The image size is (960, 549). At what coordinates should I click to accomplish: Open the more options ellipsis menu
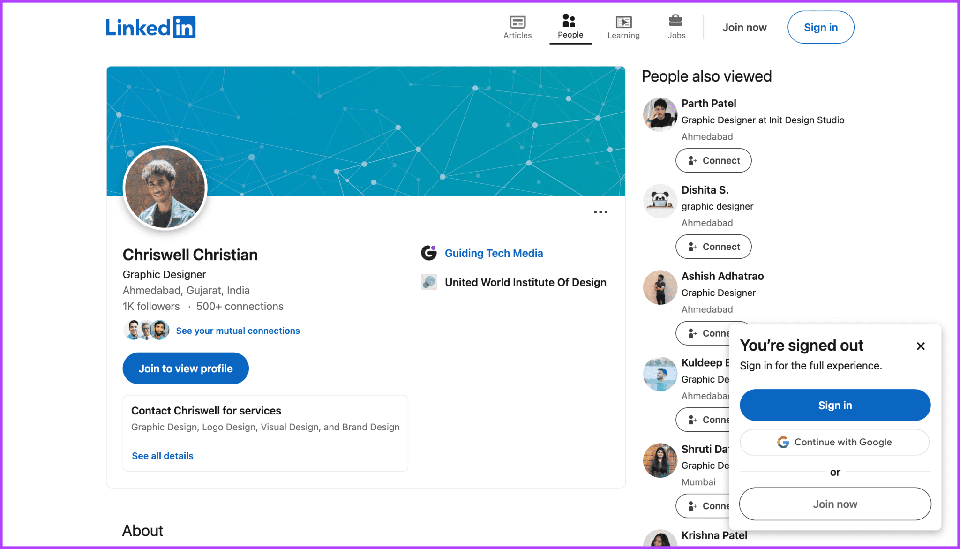click(x=600, y=212)
